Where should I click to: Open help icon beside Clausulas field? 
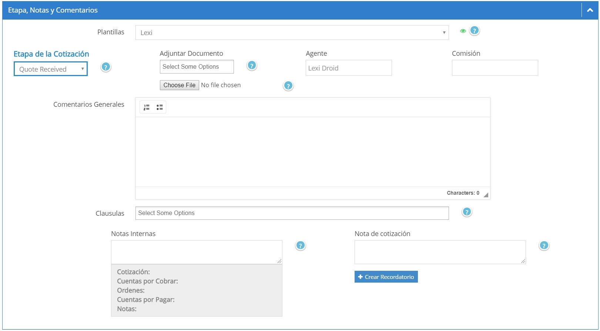[x=467, y=212]
